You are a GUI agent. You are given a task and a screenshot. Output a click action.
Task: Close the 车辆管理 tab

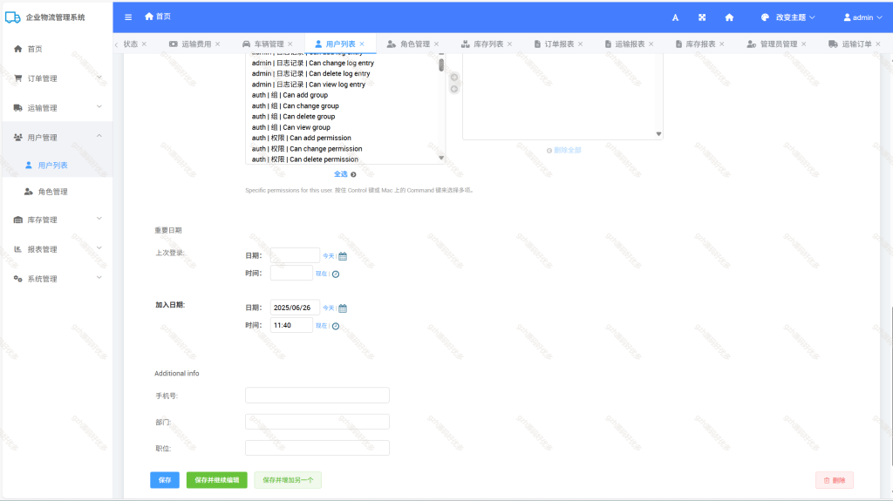[x=290, y=44]
